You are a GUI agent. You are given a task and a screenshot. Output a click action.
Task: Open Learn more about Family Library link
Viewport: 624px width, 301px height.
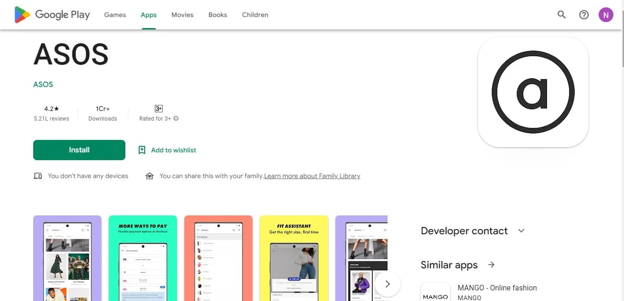tap(312, 176)
